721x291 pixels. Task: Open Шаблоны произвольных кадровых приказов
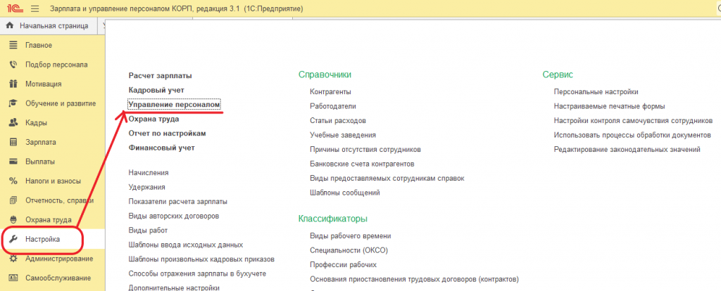tap(201, 259)
